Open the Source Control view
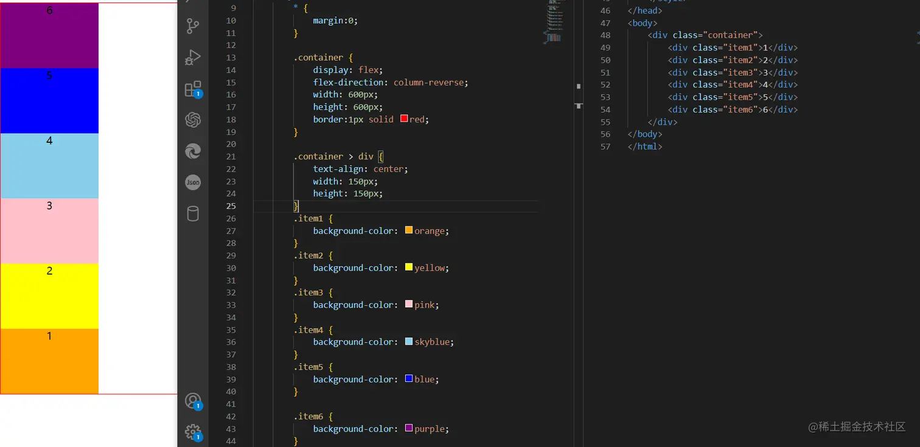The image size is (920, 447). point(193,26)
